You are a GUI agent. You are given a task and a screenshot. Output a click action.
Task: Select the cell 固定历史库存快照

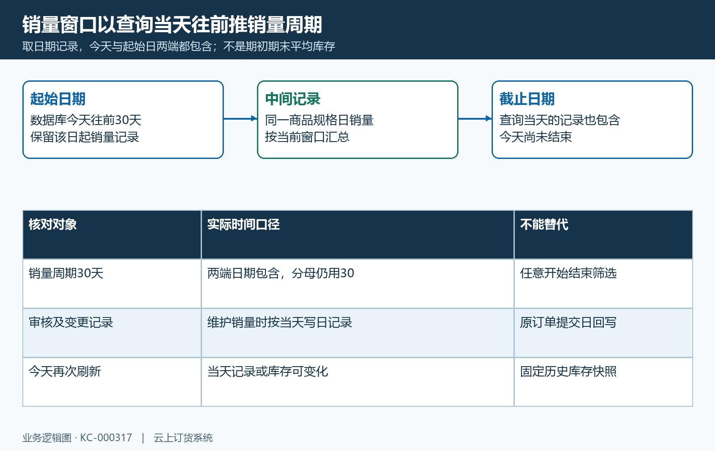[603, 382]
